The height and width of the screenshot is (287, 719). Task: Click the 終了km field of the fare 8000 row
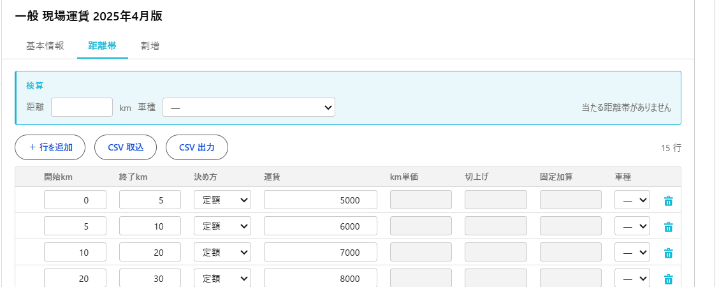tap(150, 278)
